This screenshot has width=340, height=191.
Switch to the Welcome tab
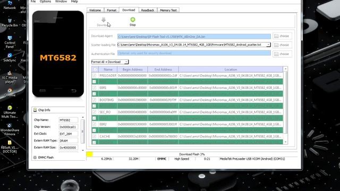coord(95,10)
